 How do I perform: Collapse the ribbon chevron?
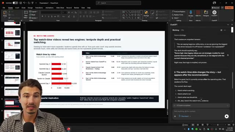(x=232, y=20)
